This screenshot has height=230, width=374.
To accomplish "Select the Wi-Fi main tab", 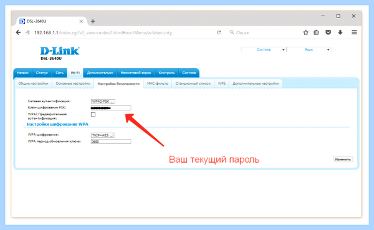I will 75,73.
